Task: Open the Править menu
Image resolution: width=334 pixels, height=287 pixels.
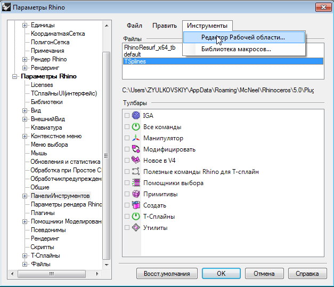Action: [x=165, y=26]
